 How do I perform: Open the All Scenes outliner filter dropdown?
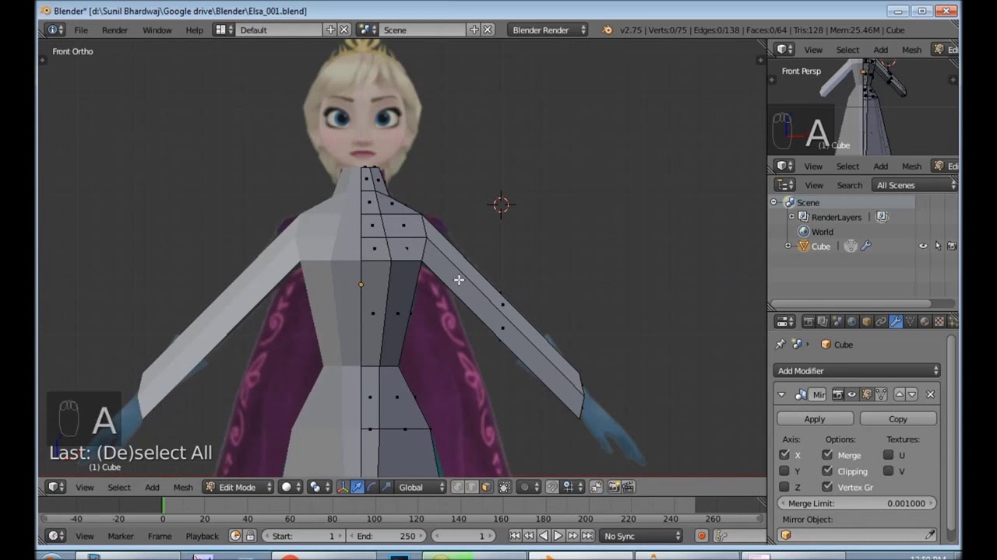coord(915,185)
